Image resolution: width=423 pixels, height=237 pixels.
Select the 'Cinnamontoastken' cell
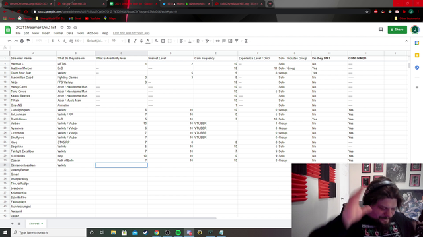[33, 165]
